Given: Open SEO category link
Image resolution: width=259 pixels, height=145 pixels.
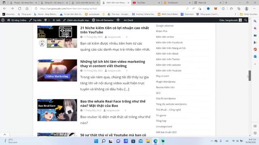Looking at the screenshot, I should (x=158, y=93).
